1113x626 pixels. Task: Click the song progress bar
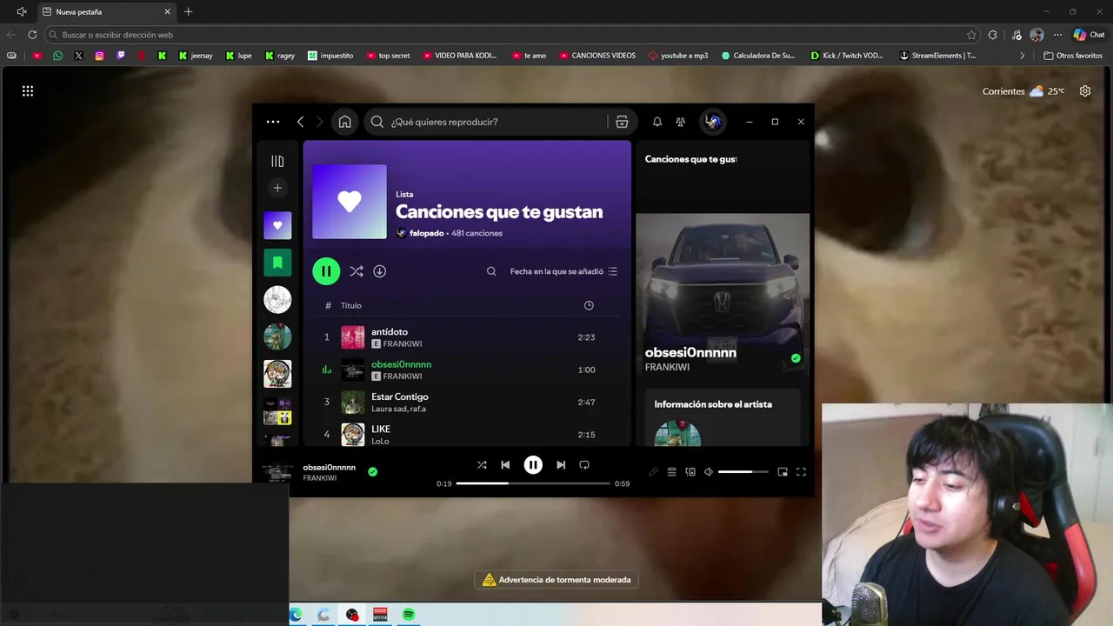pyautogui.click(x=533, y=483)
